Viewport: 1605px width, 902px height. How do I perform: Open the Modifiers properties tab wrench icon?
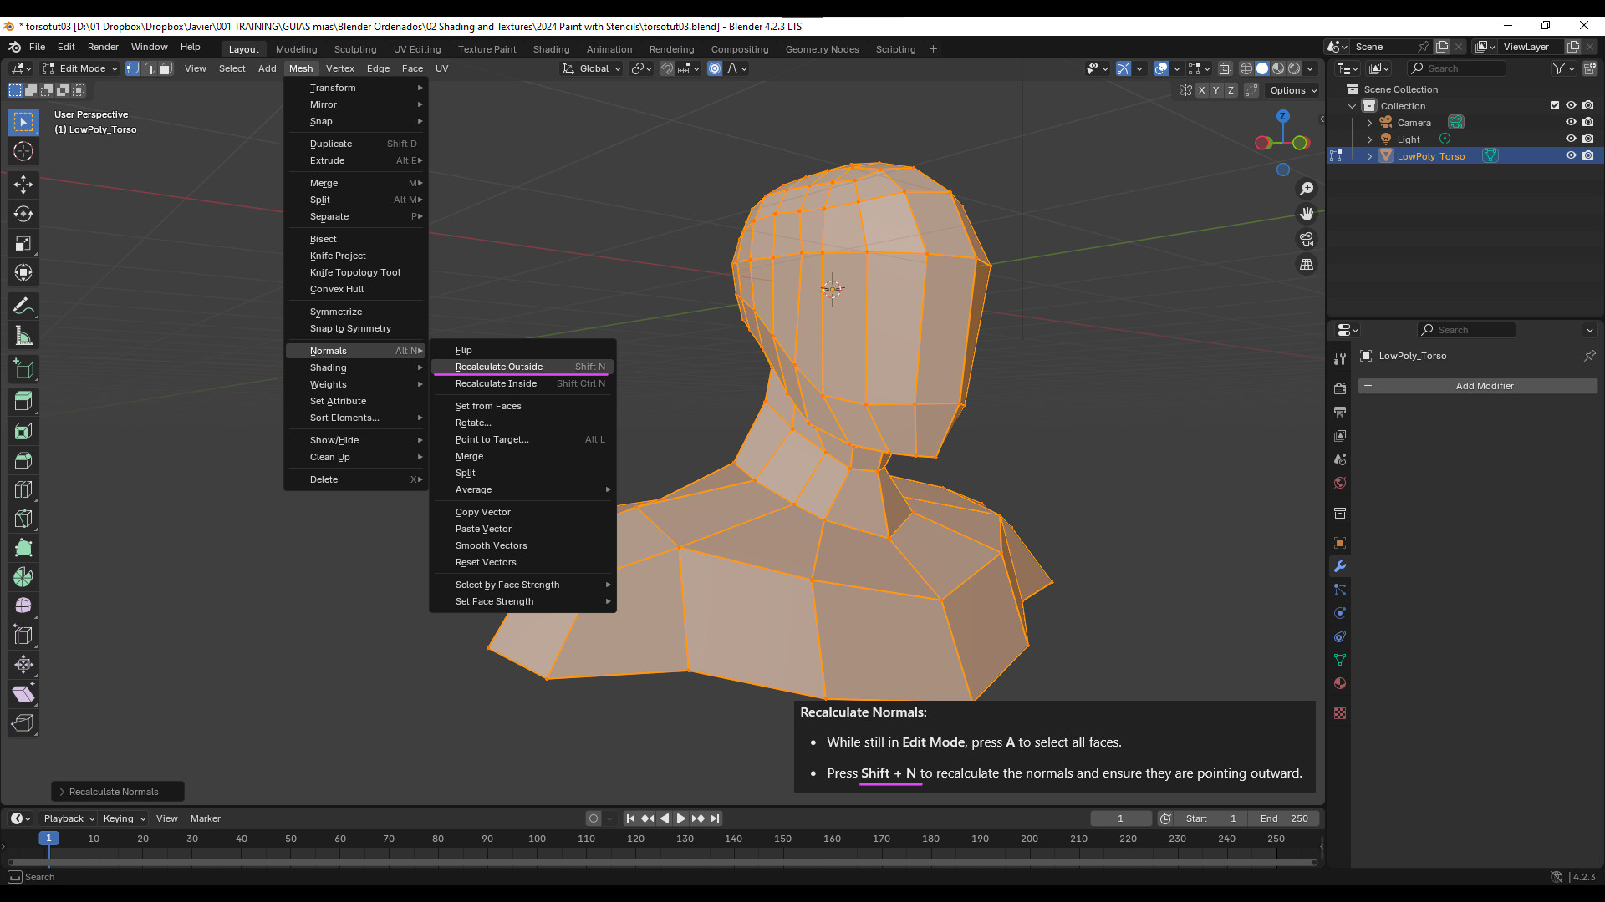[x=1340, y=566]
